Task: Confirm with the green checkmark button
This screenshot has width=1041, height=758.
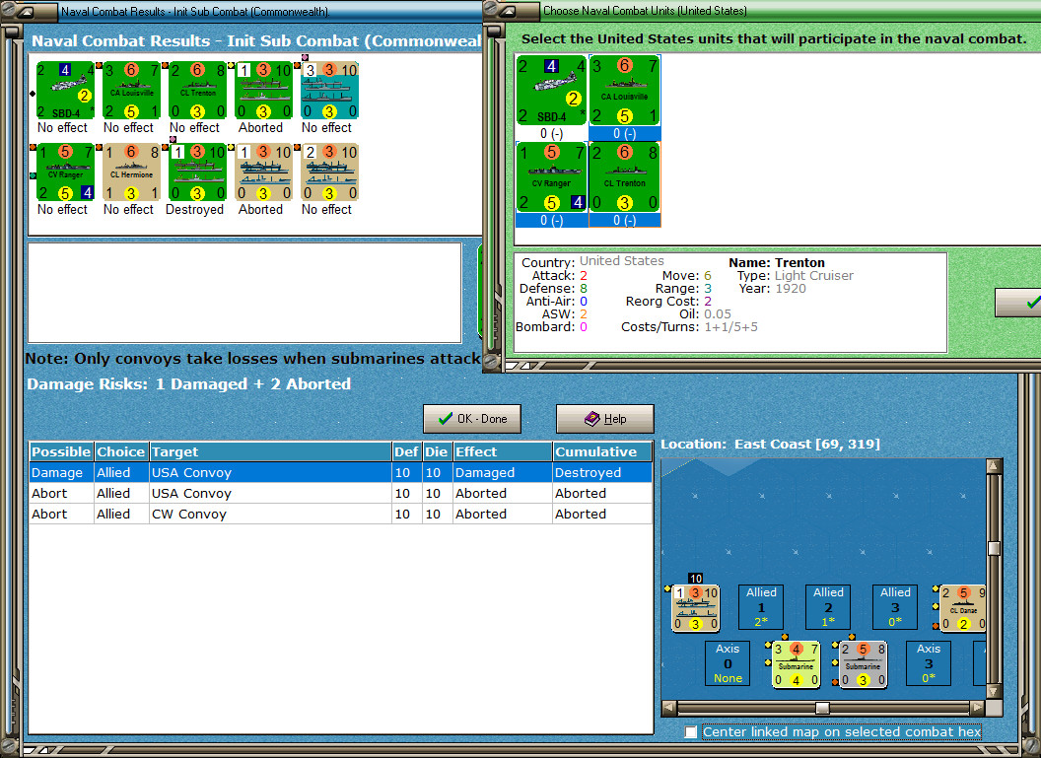Action: pos(1018,303)
